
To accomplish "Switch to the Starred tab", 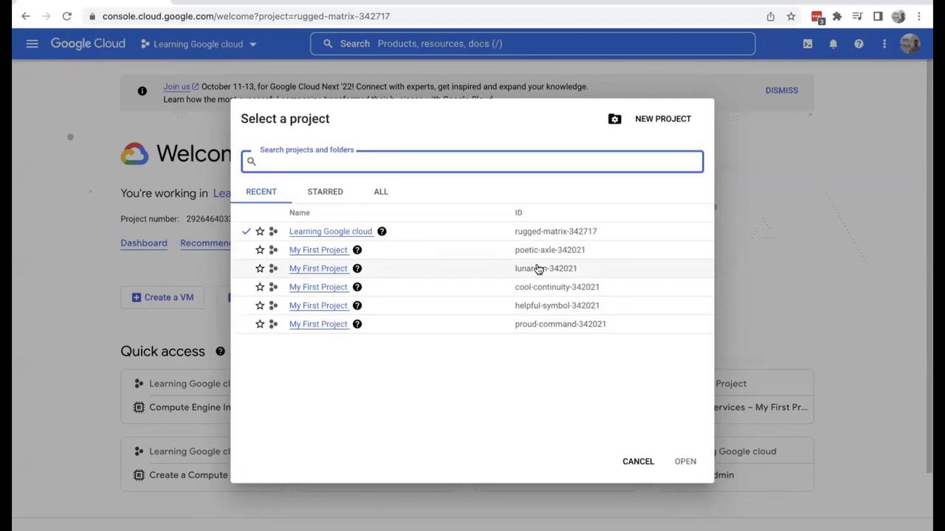I will [325, 192].
